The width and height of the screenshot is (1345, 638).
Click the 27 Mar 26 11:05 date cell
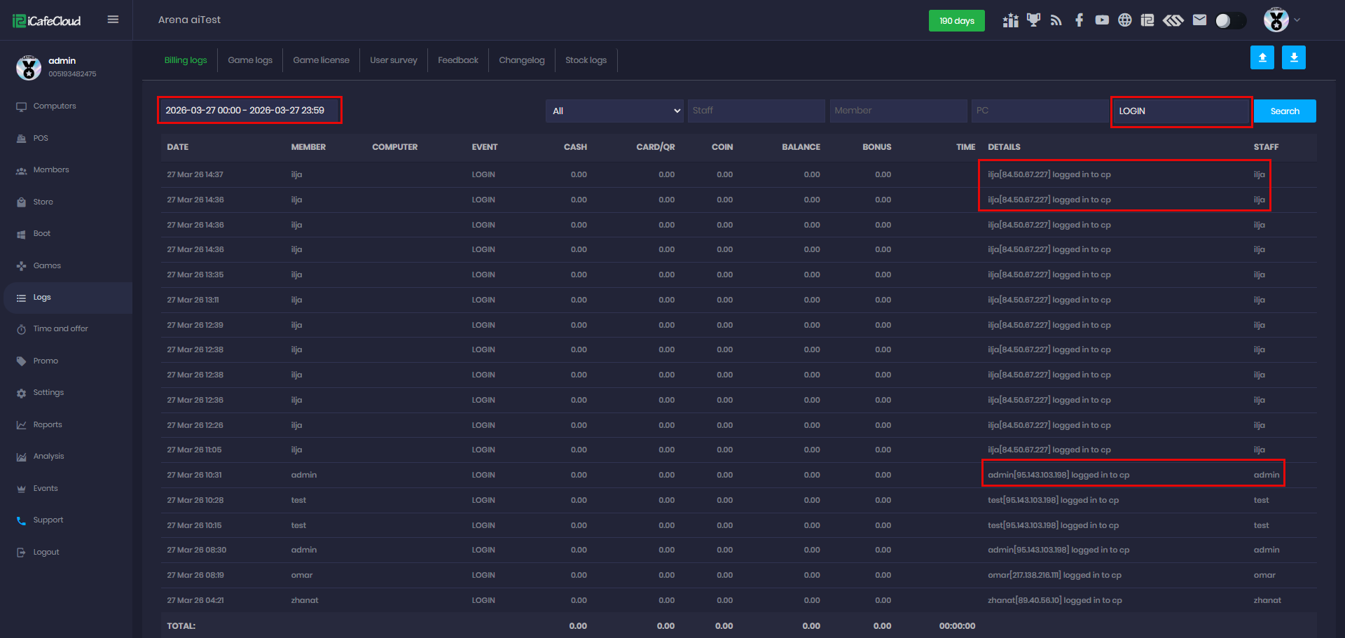[194, 450]
